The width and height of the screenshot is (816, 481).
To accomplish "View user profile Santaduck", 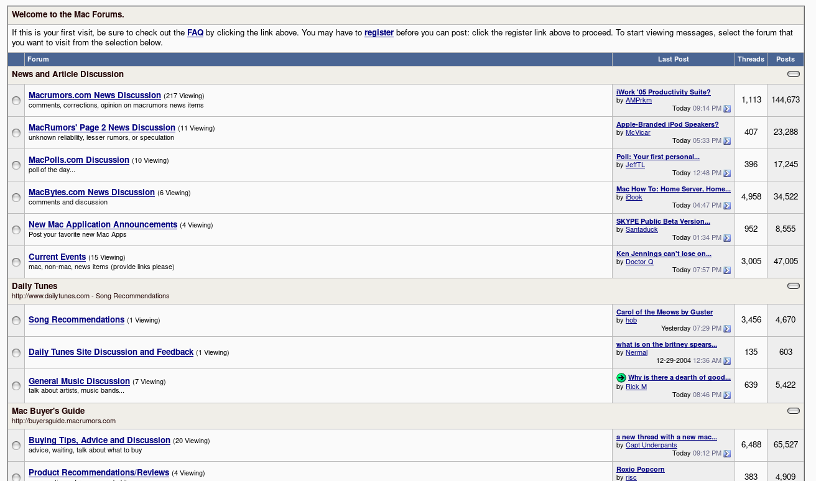I will pyautogui.click(x=642, y=229).
